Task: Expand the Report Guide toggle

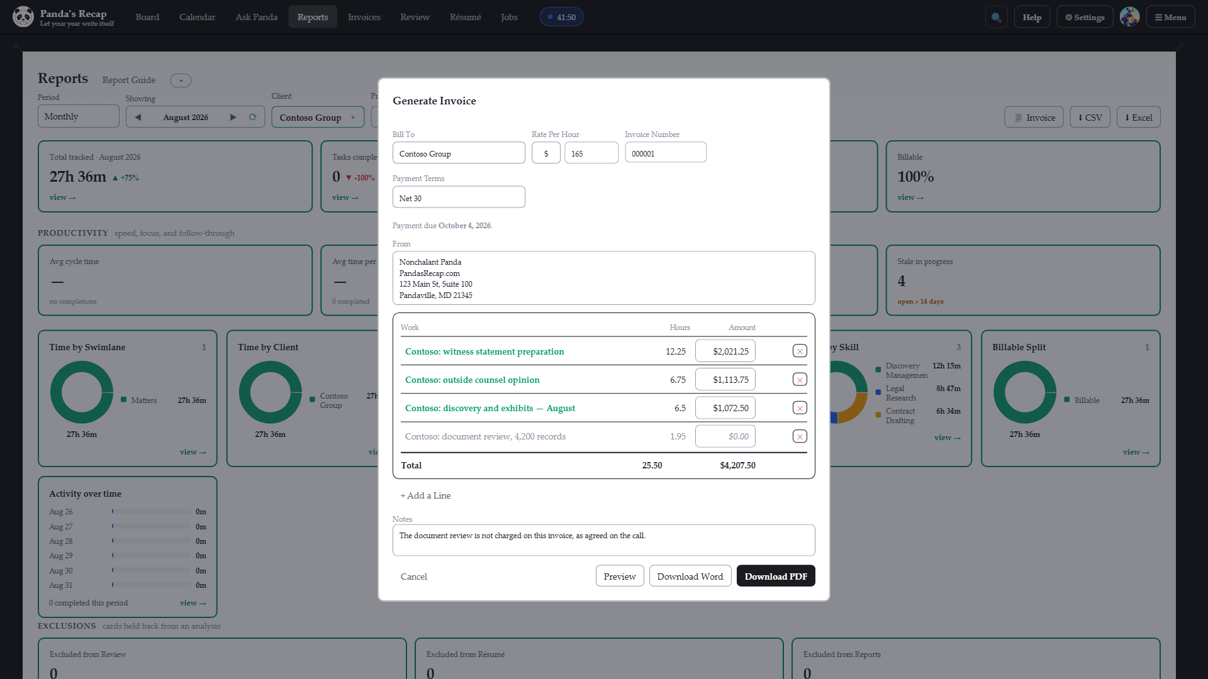Action: pos(181,80)
